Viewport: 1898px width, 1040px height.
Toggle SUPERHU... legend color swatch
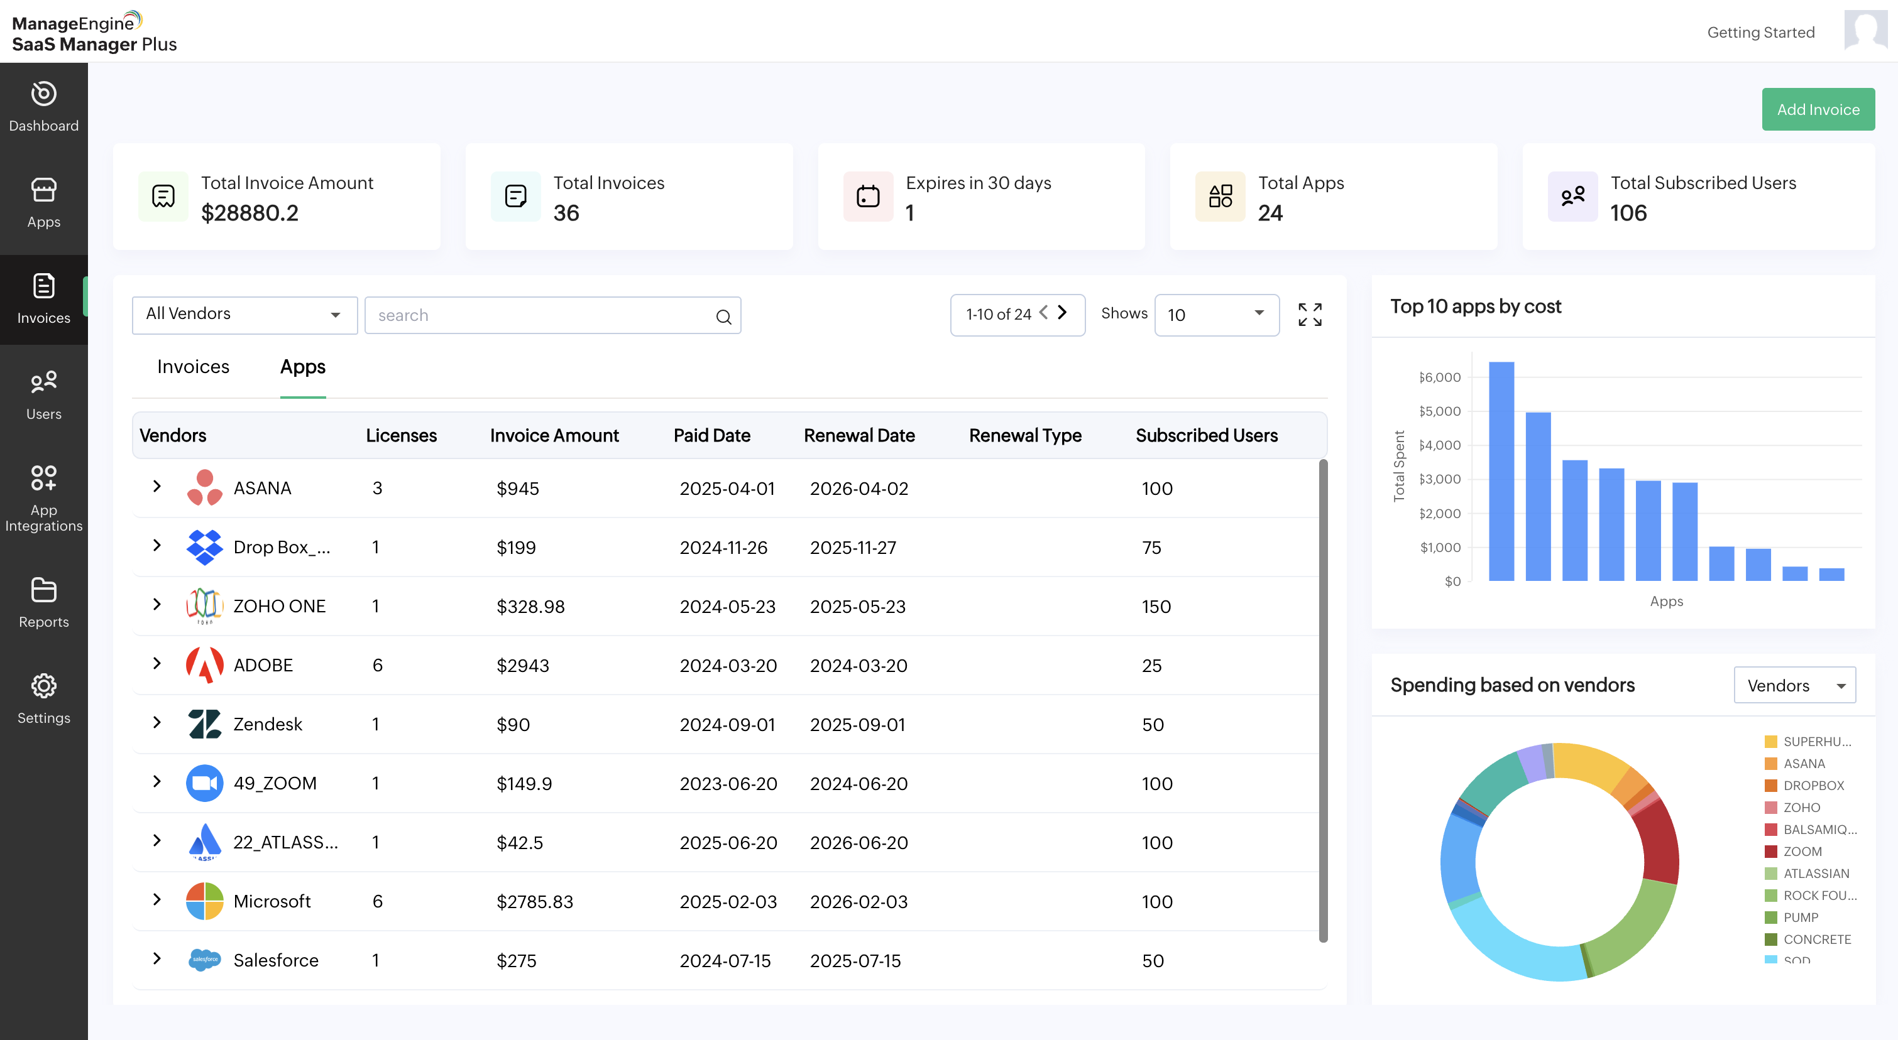(x=1770, y=741)
